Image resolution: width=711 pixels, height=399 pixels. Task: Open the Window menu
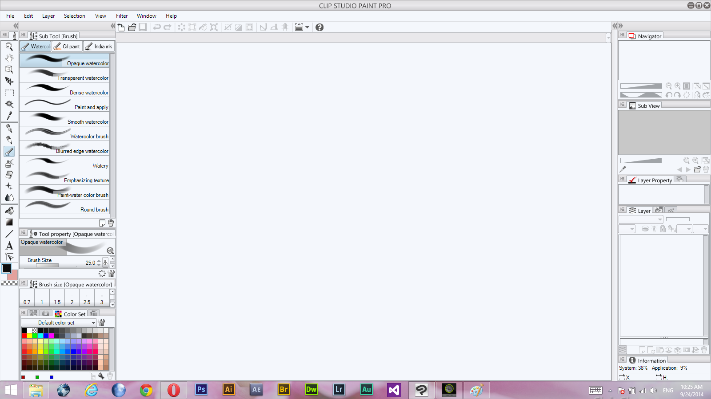pos(146,16)
